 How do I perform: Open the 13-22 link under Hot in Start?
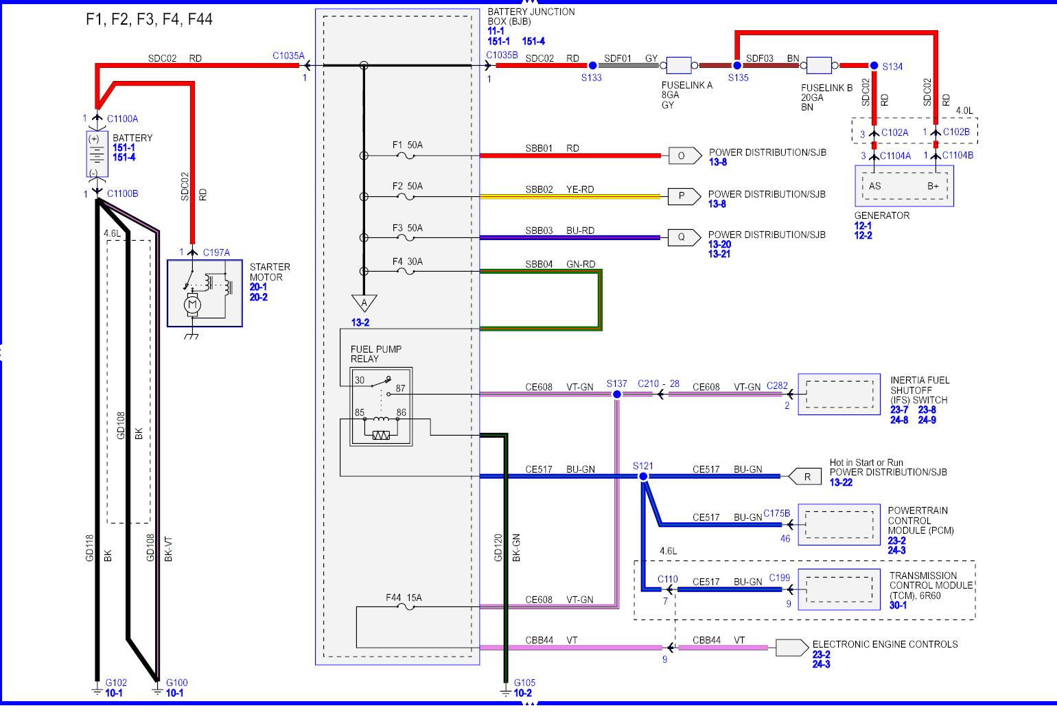841,483
